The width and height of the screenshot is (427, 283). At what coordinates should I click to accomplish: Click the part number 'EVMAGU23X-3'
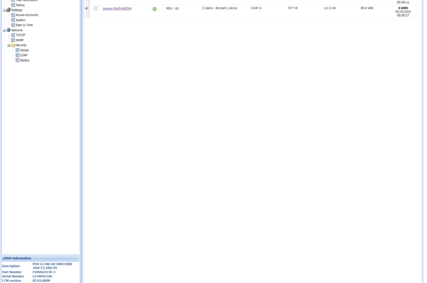(44, 272)
